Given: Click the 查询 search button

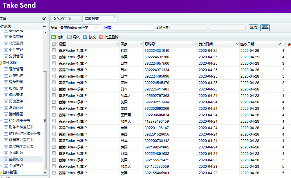Looking at the screenshot, I should [x=253, y=27].
